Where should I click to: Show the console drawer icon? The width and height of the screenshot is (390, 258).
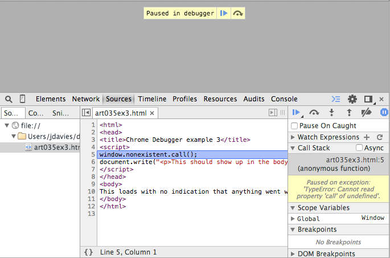336,99
